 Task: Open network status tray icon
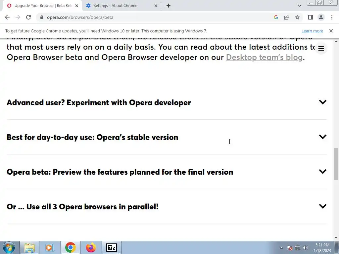(x=298, y=248)
